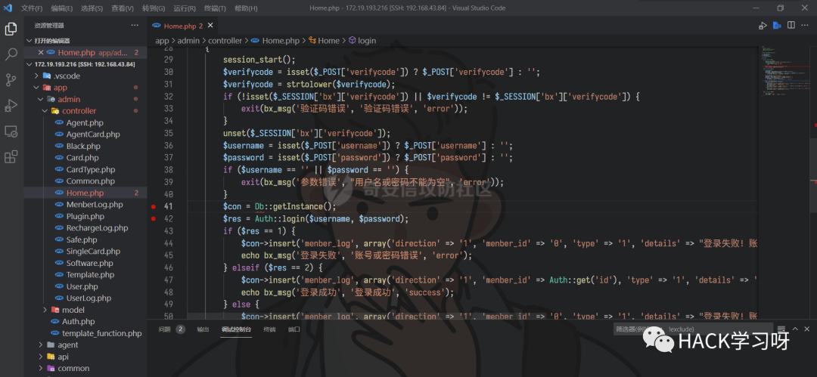
Task: Click the code minimap preview
Action: click(783, 76)
